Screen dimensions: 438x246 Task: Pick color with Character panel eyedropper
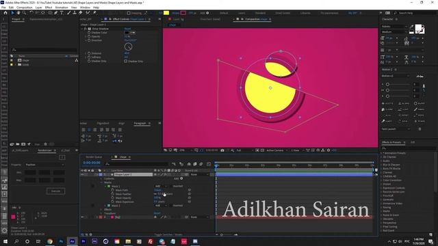click(411, 27)
